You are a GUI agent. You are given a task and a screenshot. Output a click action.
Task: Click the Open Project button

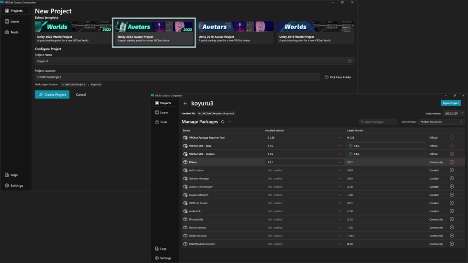click(451, 103)
